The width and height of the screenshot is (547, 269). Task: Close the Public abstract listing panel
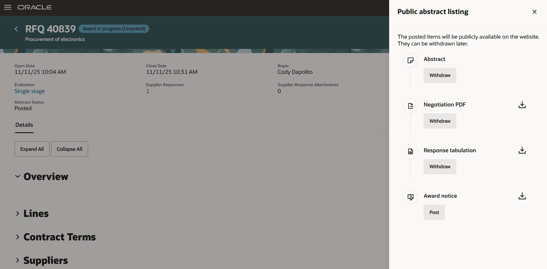(x=534, y=12)
